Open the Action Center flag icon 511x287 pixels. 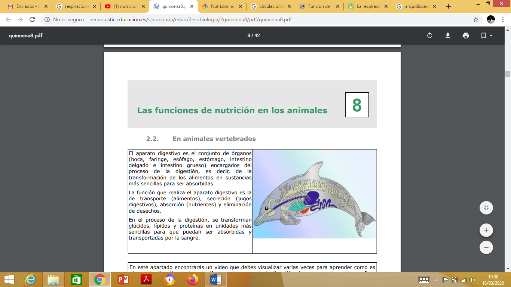445,280
